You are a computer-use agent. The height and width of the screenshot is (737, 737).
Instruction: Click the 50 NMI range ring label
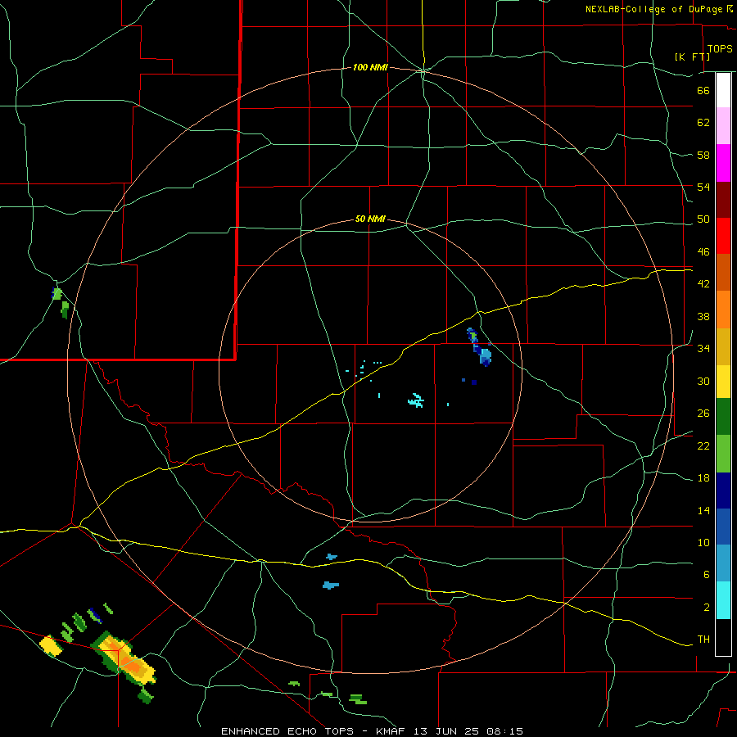370,219
